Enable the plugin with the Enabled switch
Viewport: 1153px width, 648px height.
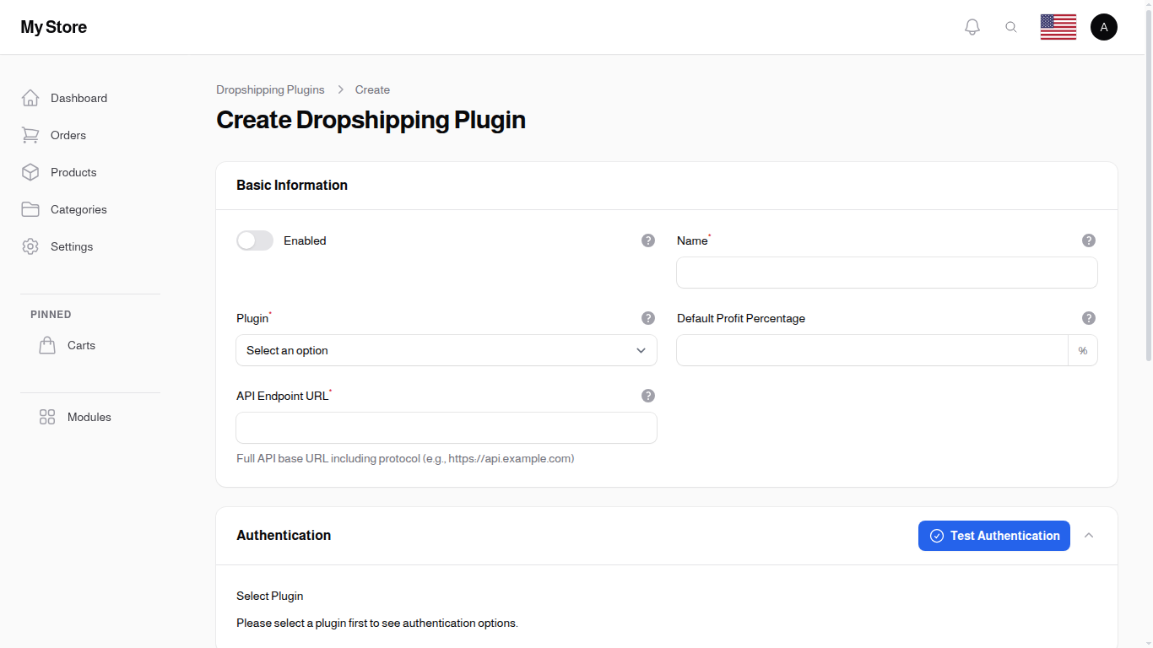point(255,240)
